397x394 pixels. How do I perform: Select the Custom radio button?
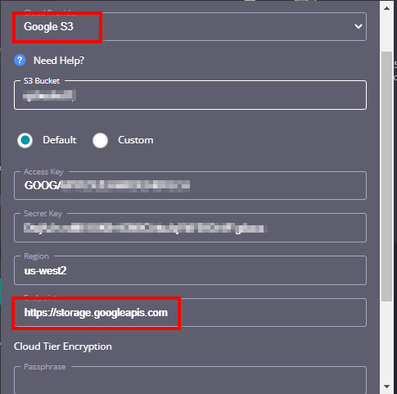(x=100, y=140)
